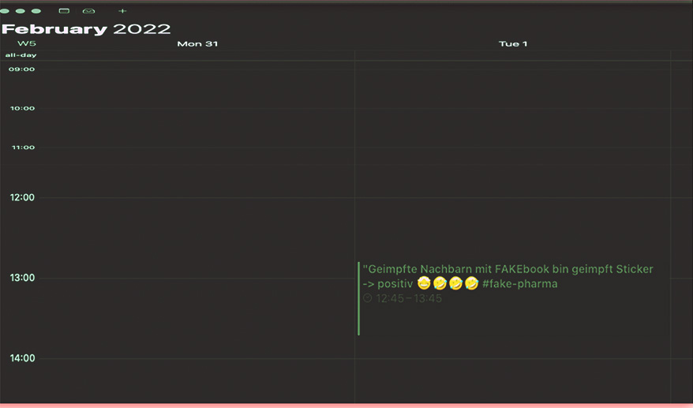Screen dimensions: 693x408
Task: Click the #fake-pharma hashtag in the event
Action: pyautogui.click(x=519, y=284)
